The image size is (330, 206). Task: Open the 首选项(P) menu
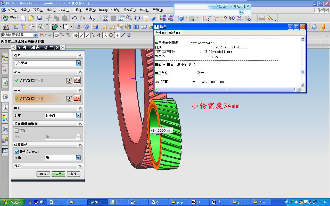(129, 10)
